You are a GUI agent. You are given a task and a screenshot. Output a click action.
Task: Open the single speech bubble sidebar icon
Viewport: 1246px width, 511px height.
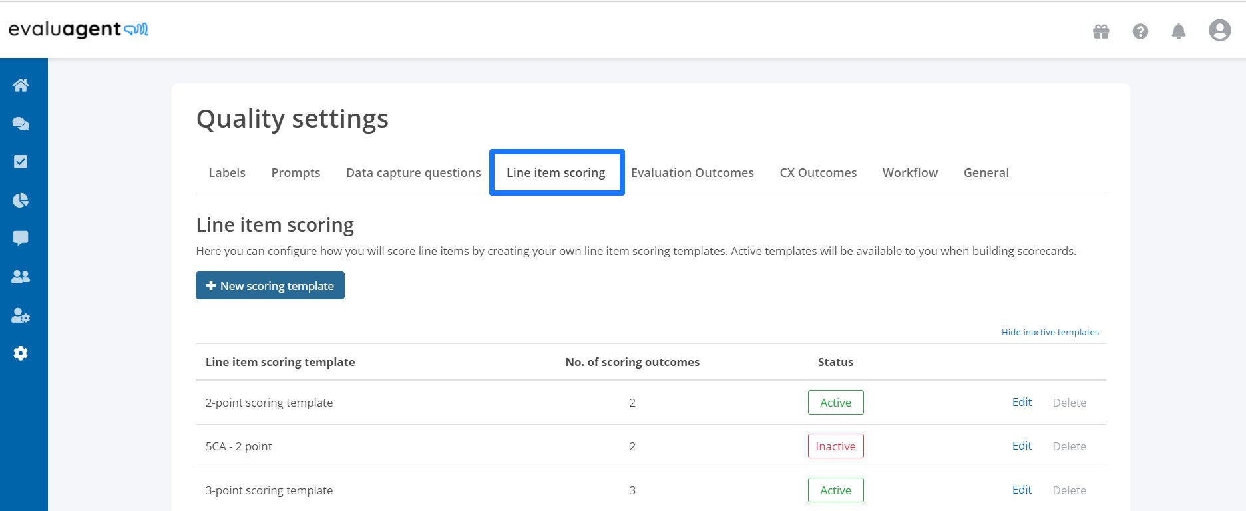21,238
